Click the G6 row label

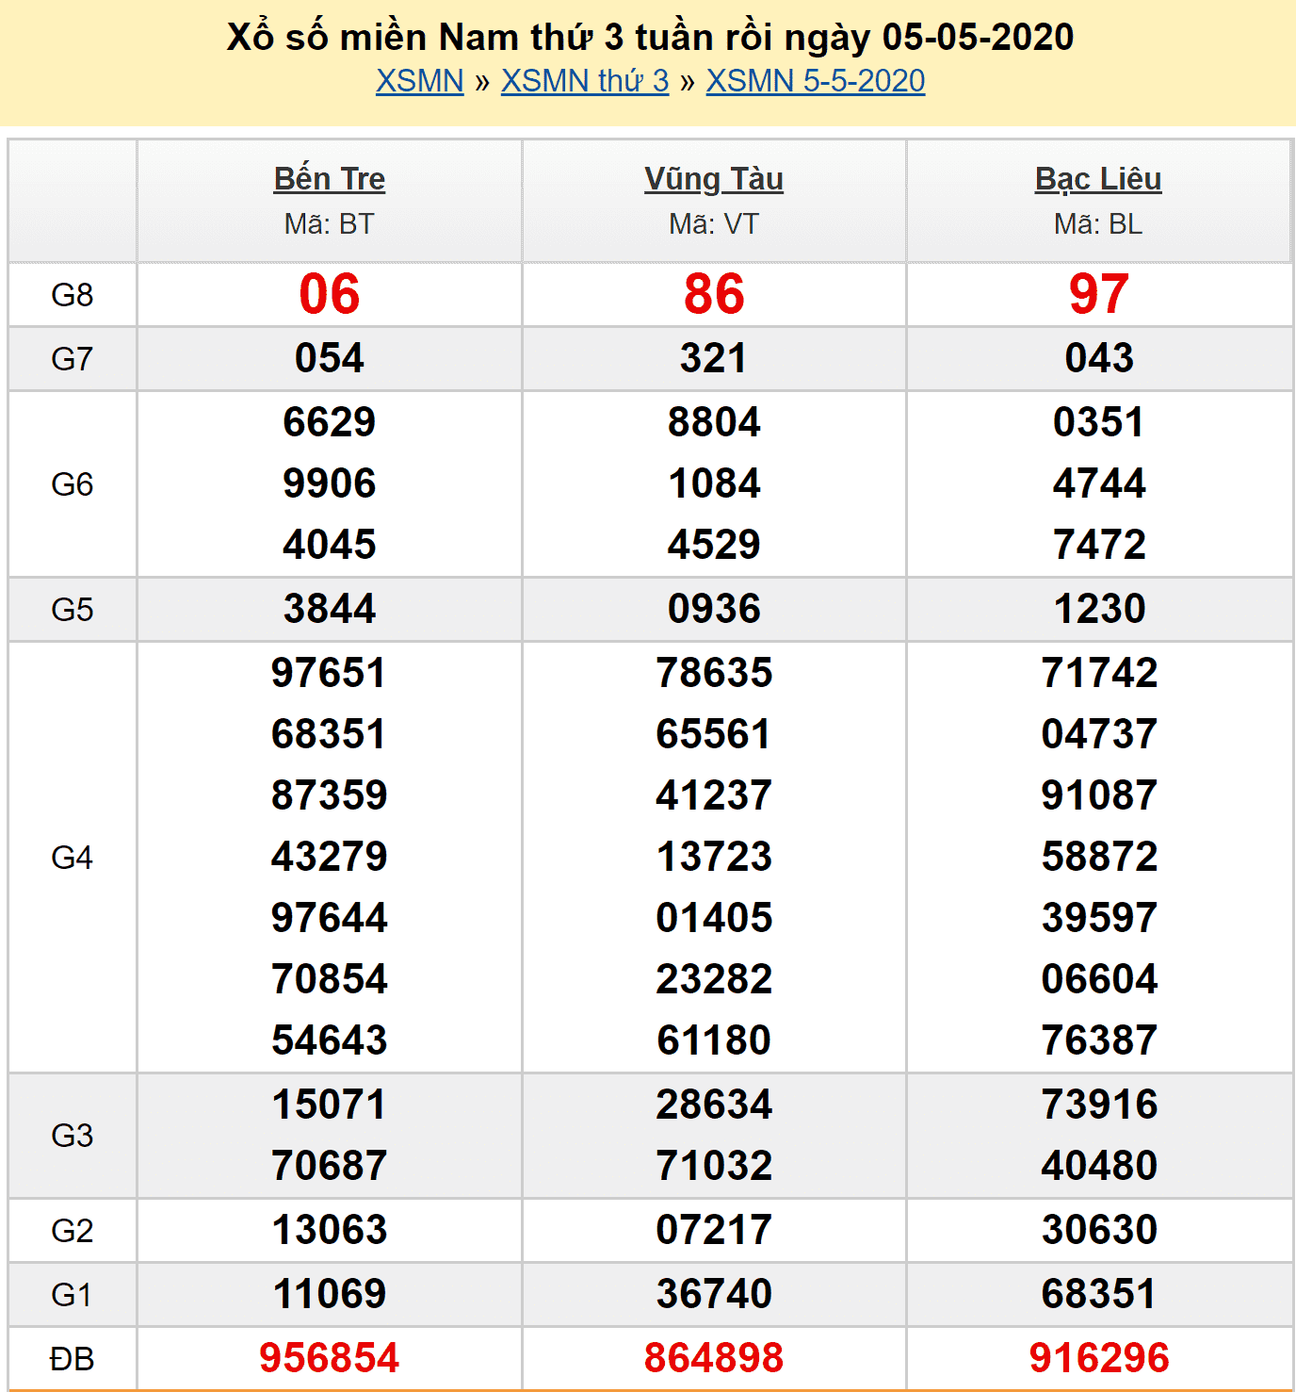pos(73,484)
